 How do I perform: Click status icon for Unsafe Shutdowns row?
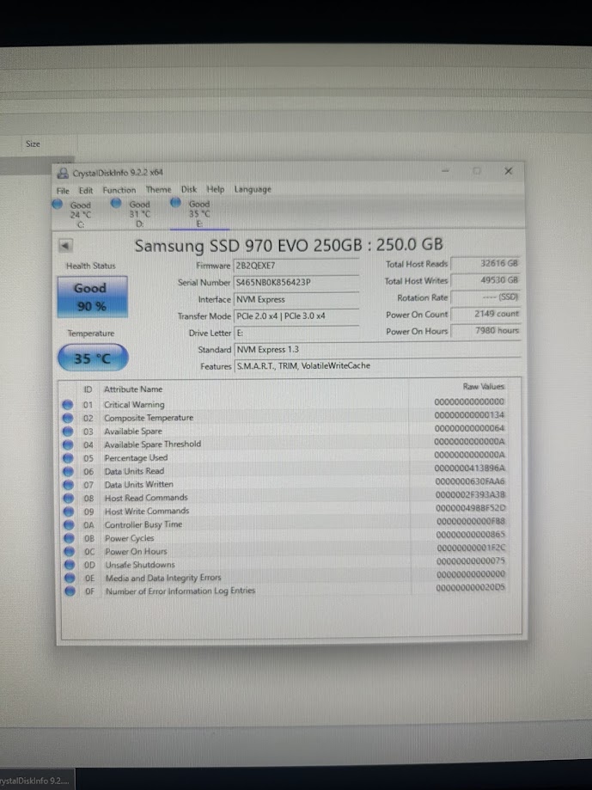click(70, 565)
